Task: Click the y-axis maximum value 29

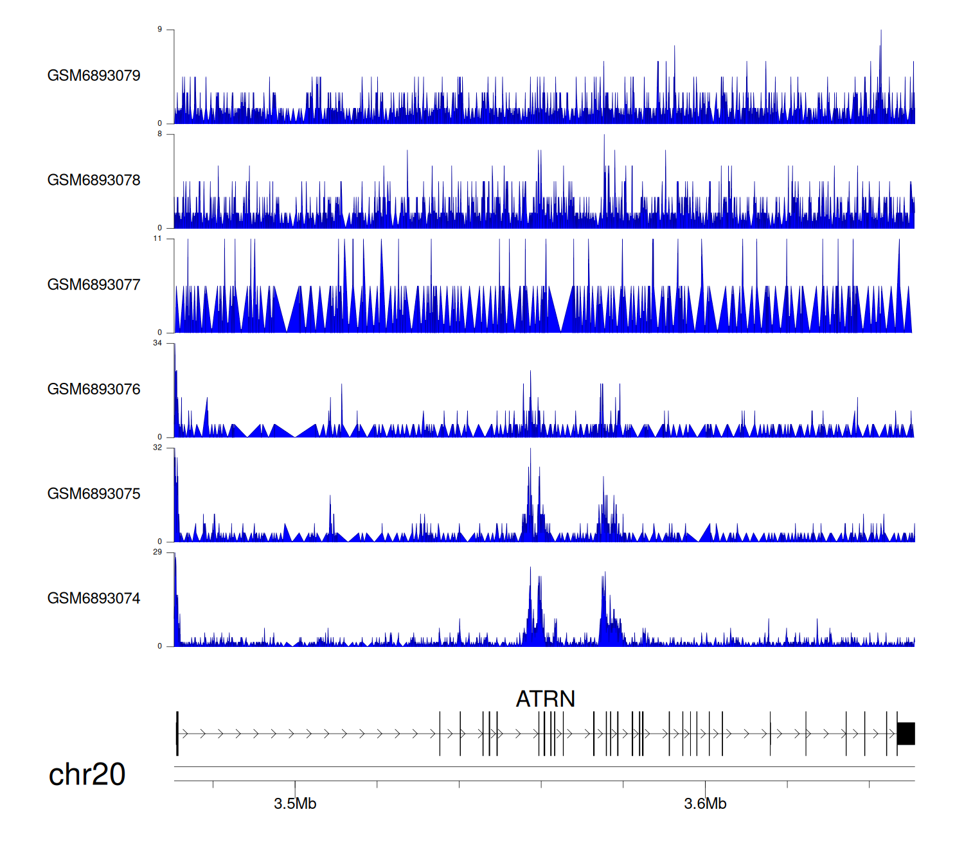Action: 157,552
